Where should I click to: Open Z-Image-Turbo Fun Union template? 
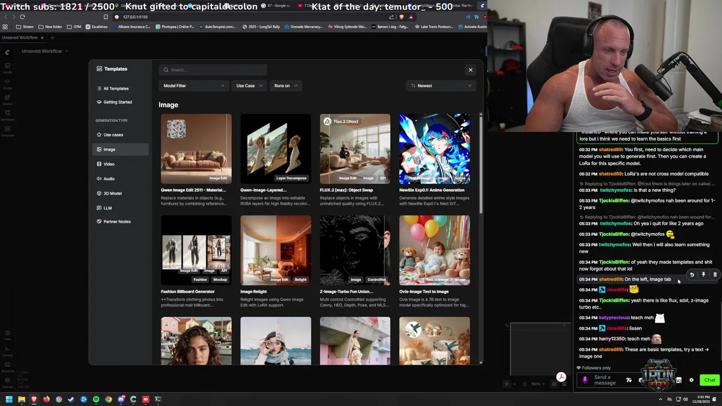[355, 250]
